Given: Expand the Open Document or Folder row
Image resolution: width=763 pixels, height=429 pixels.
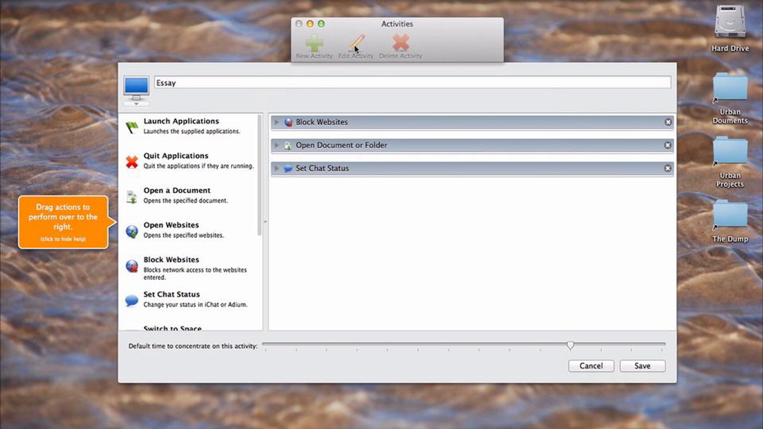Looking at the screenshot, I should [277, 145].
